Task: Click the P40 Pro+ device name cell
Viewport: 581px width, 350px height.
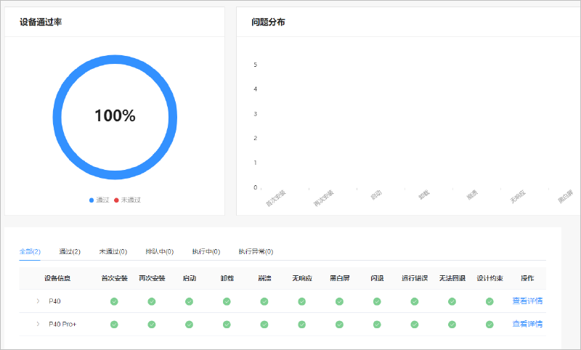Action: click(x=62, y=324)
